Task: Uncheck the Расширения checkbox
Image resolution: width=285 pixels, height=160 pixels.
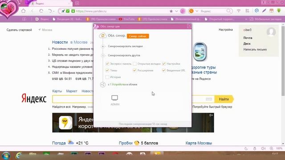Action: point(134,70)
